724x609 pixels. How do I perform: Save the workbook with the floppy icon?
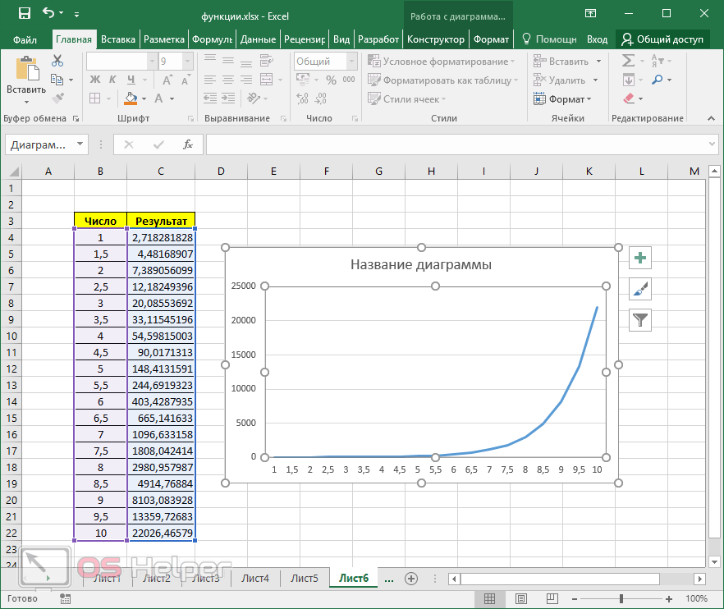(x=25, y=13)
